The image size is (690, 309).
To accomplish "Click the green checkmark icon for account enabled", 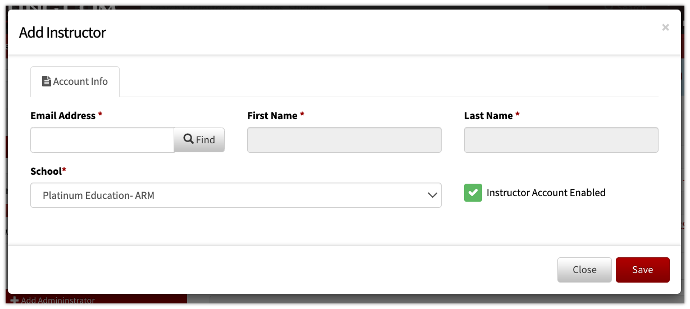I will (473, 193).
